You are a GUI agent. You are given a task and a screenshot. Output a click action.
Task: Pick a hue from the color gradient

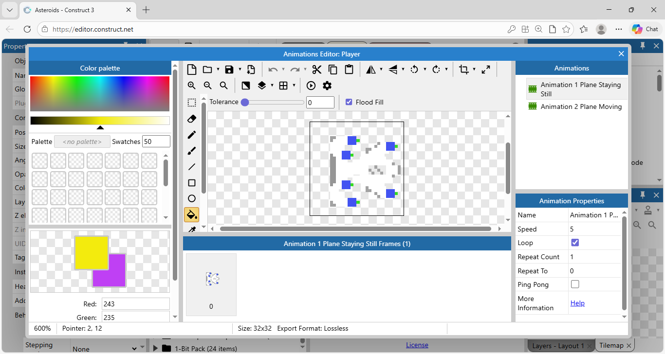click(x=100, y=94)
